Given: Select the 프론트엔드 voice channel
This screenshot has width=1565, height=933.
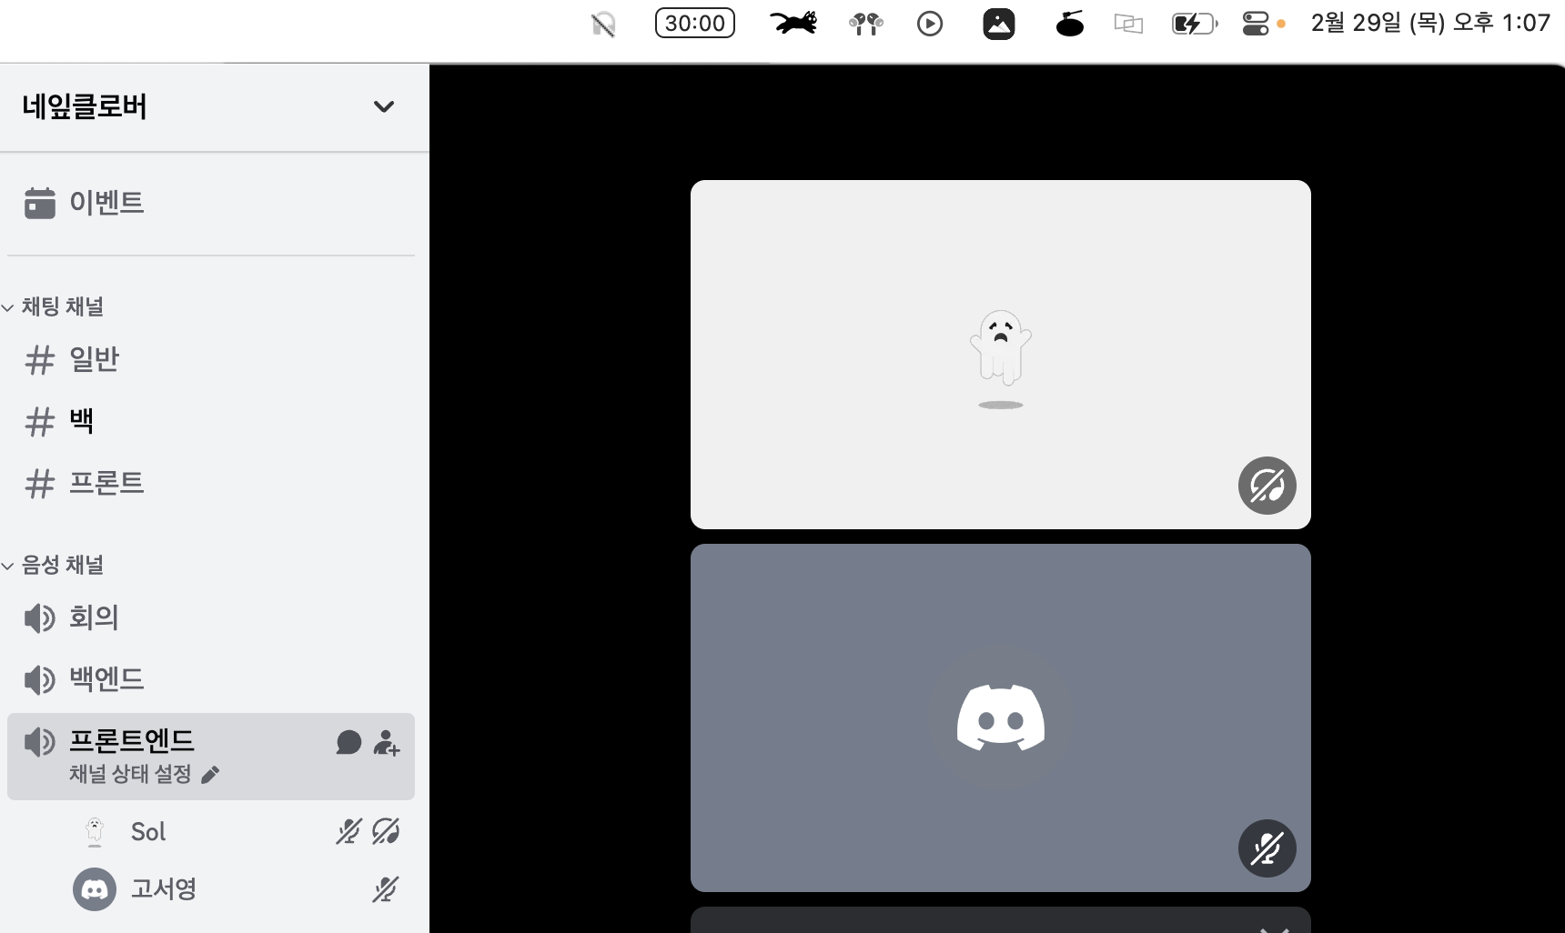Looking at the screenshot, I should point(211,757).
